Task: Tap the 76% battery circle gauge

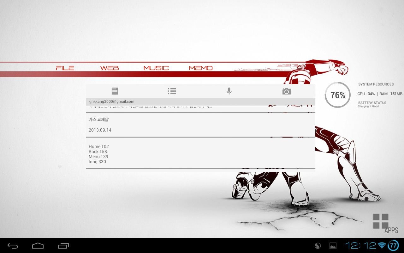Action: point(338,95)
